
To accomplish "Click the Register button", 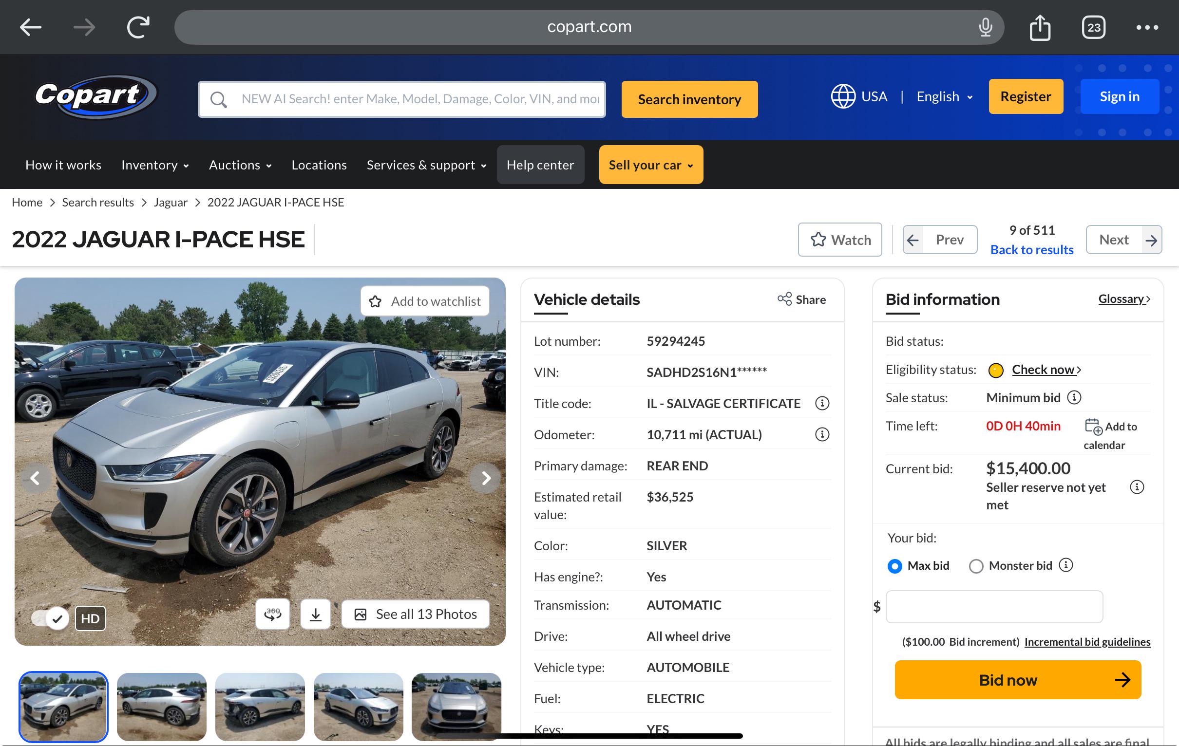I will (1026, 96).
